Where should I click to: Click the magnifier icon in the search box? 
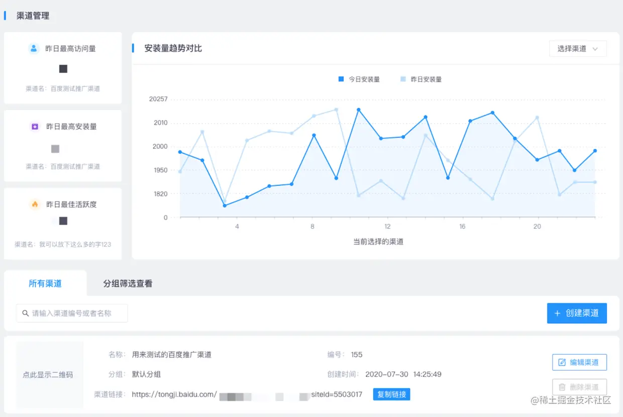click(25, 313)
